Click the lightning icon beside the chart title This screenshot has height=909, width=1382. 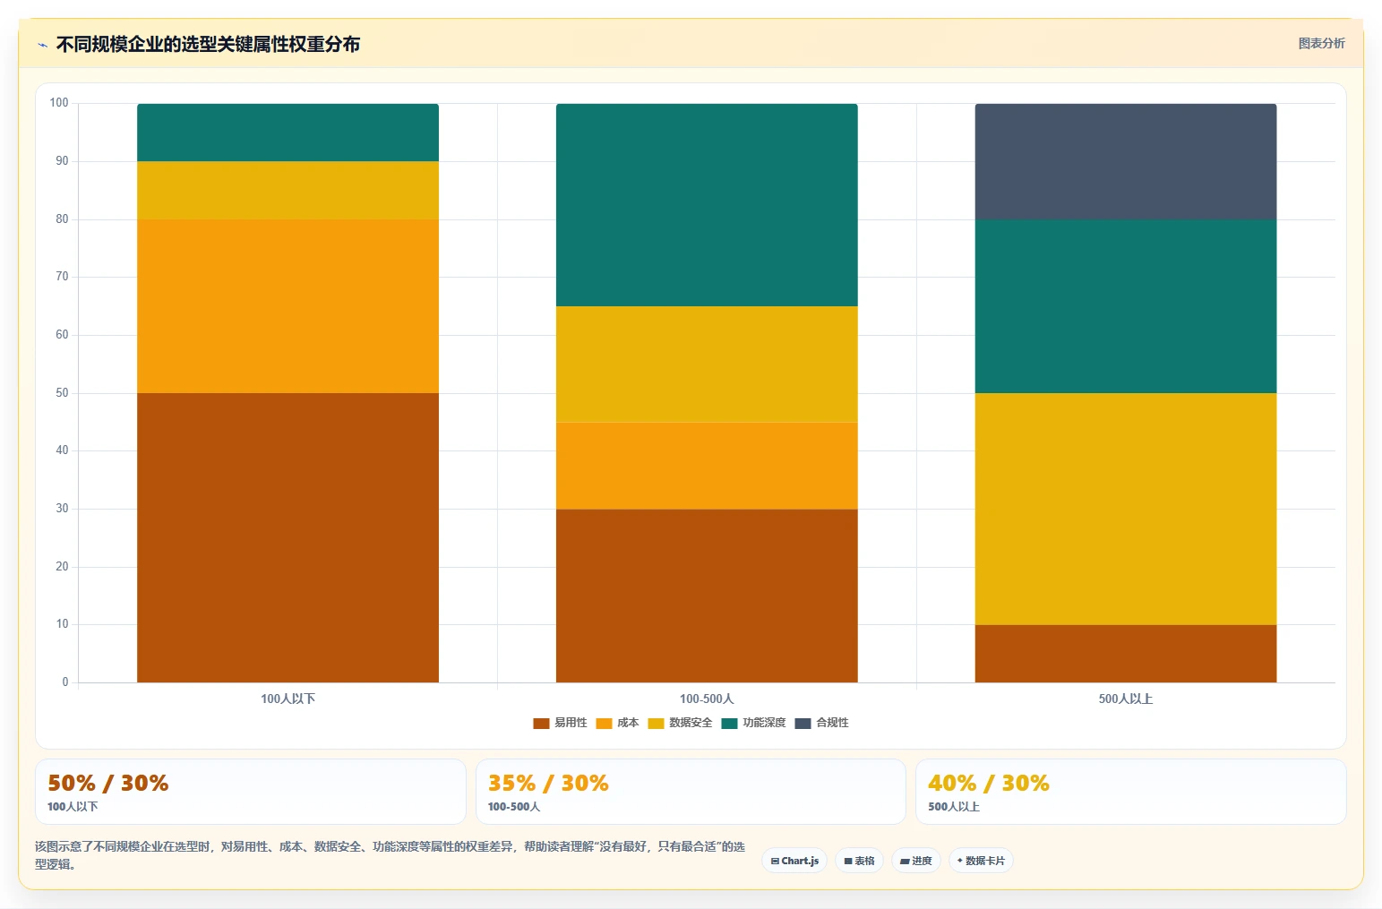pyautogui.click(x=42, y=45)
